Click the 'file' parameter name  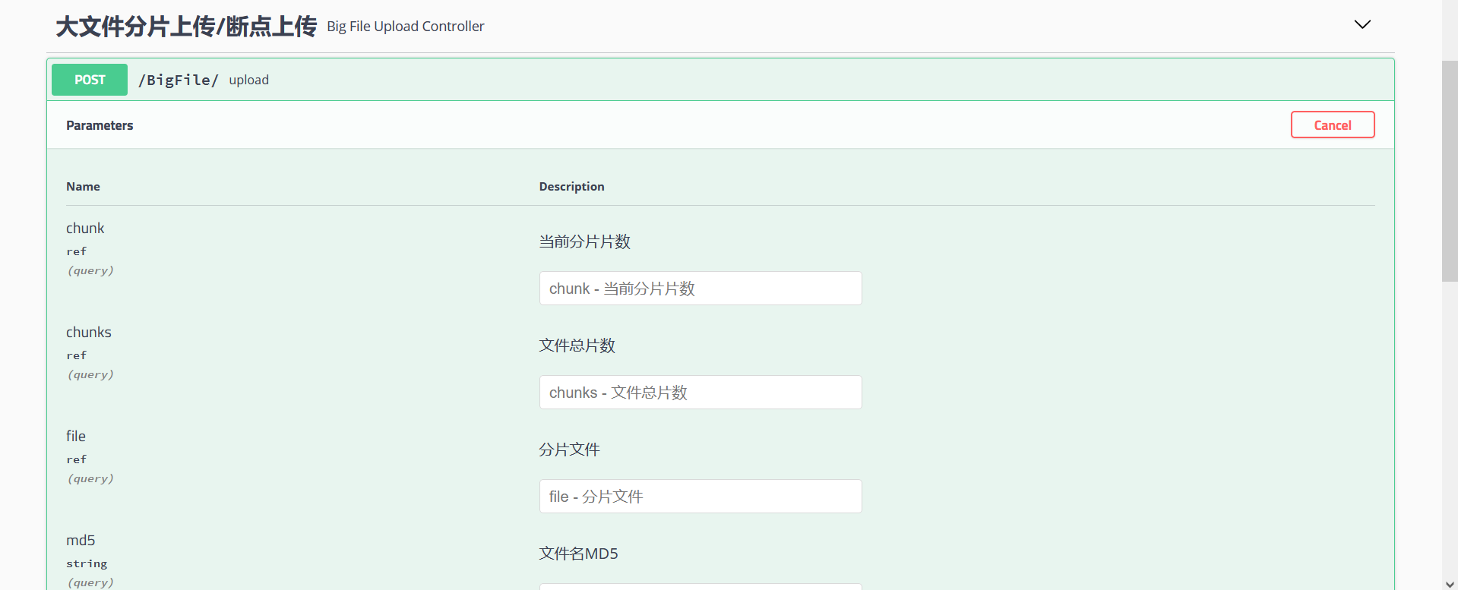tap(76, 437)
